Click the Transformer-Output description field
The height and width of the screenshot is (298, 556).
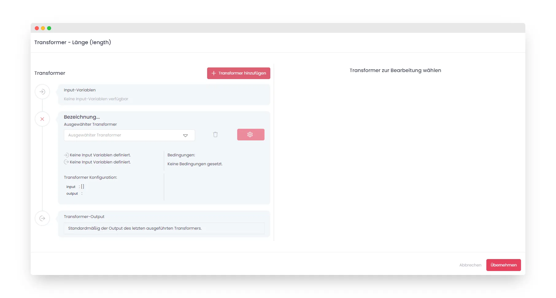[164, 228]
